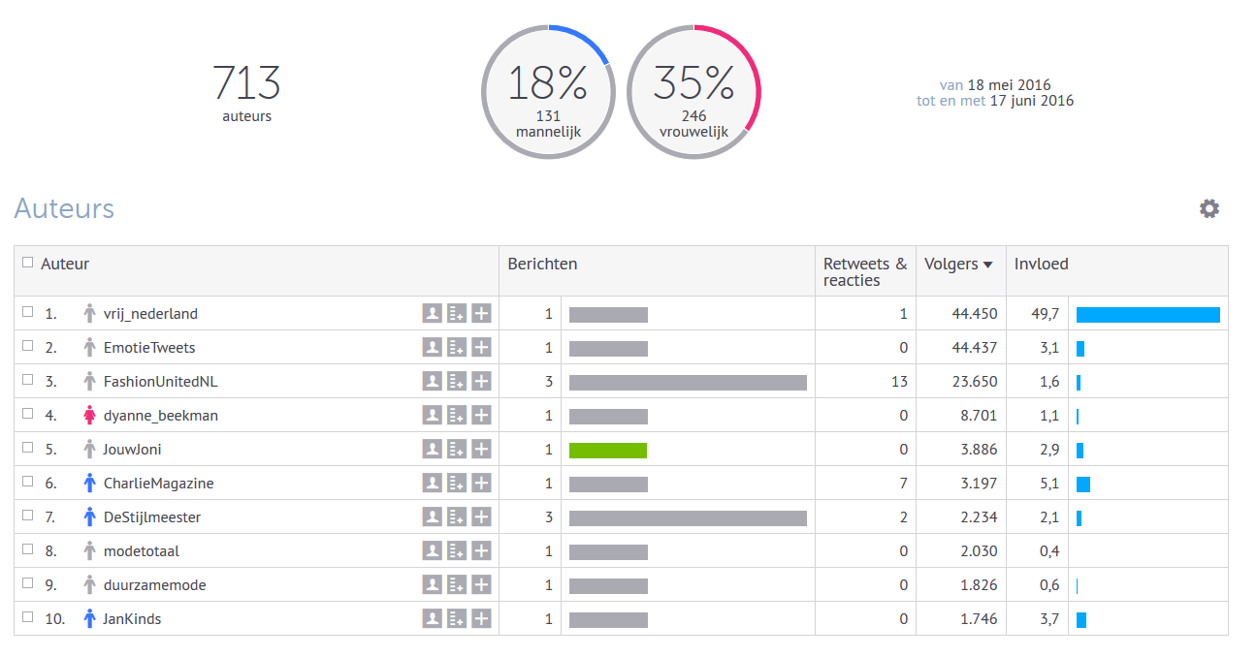Click green Berichten bar for JouwJoni
The image size is (1257, 657).
click(607, 450)
